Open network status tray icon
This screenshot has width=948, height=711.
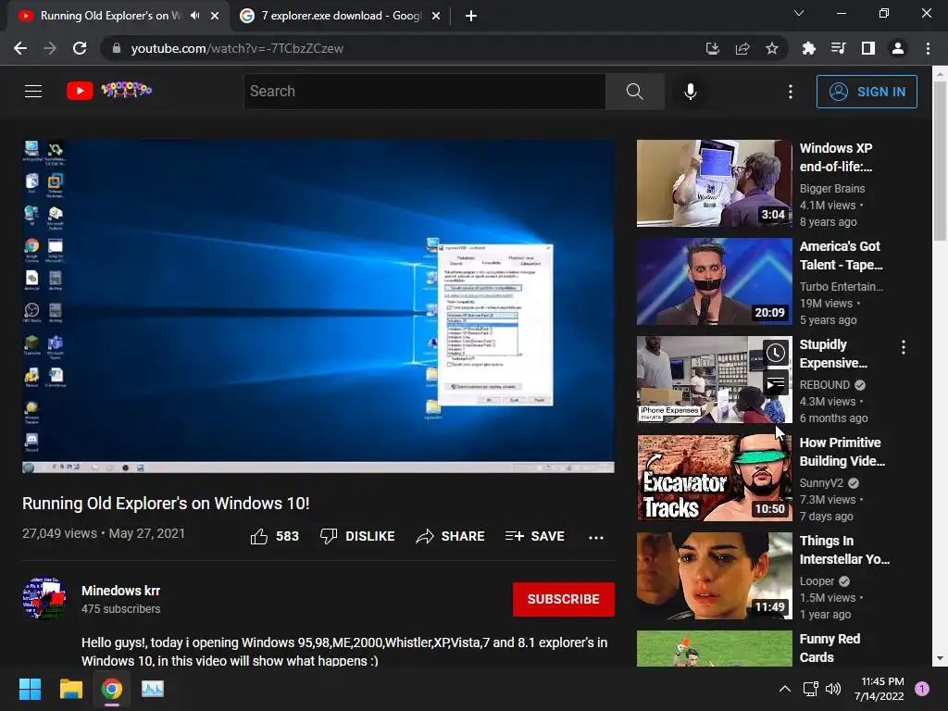click(810, 689)
